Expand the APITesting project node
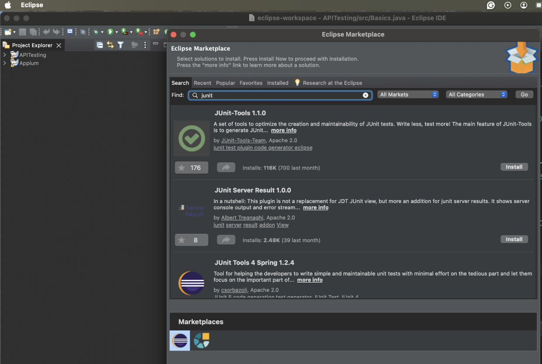The image size is (542, 364). [4, 55]
